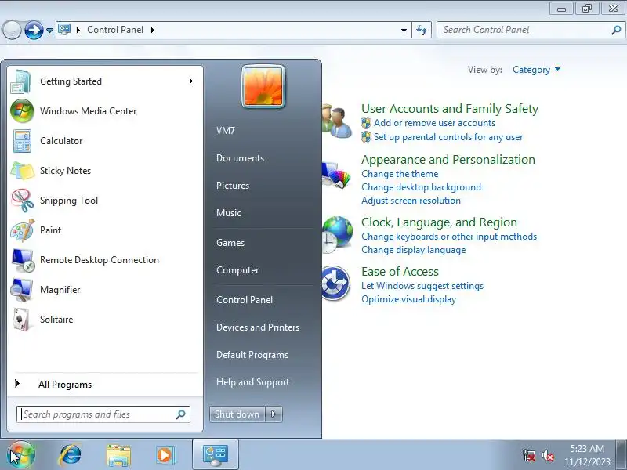Click the Start orb button
This screenshot has height=470, width=627.
tap(21, 454)
